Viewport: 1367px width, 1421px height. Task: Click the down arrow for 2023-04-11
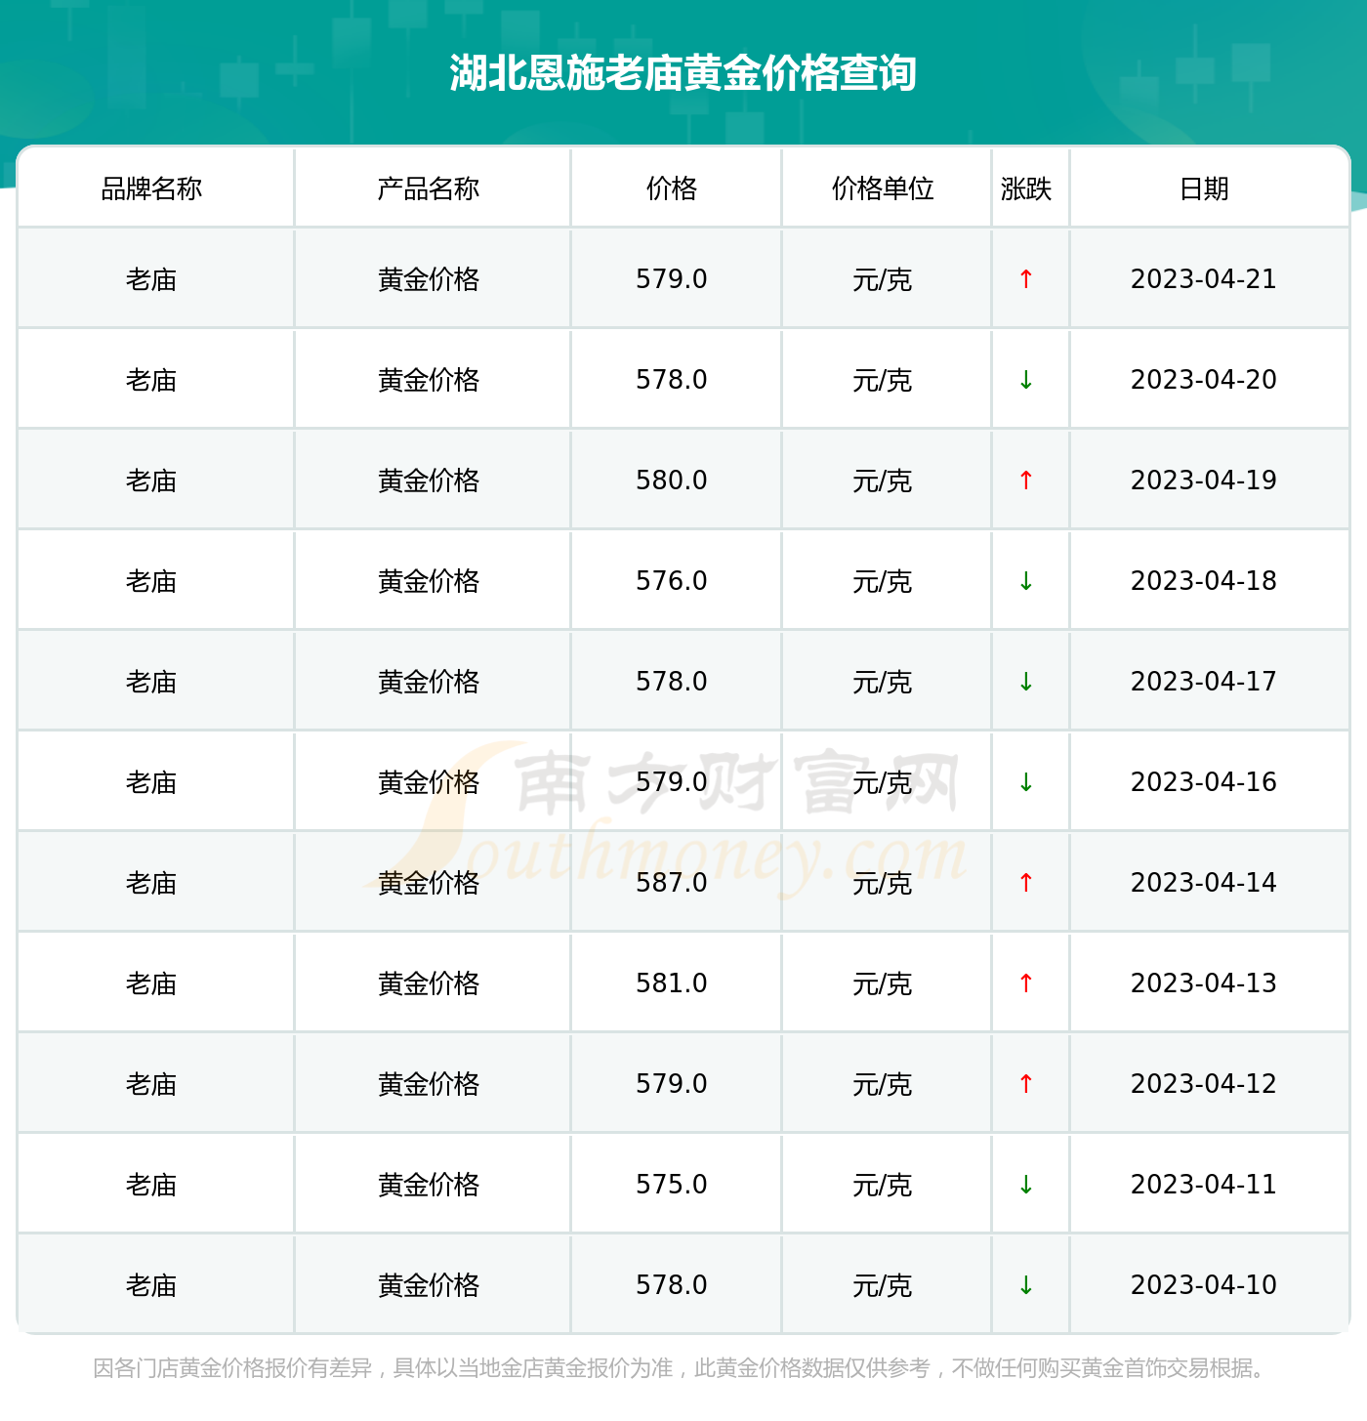pos(1025,1185)
